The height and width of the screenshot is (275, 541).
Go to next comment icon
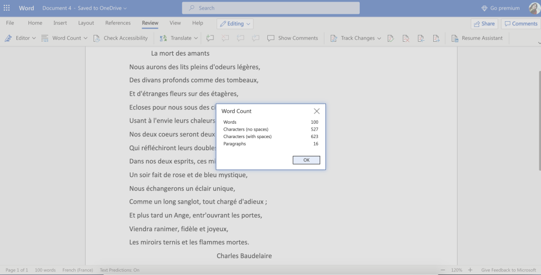click(255, 38)
